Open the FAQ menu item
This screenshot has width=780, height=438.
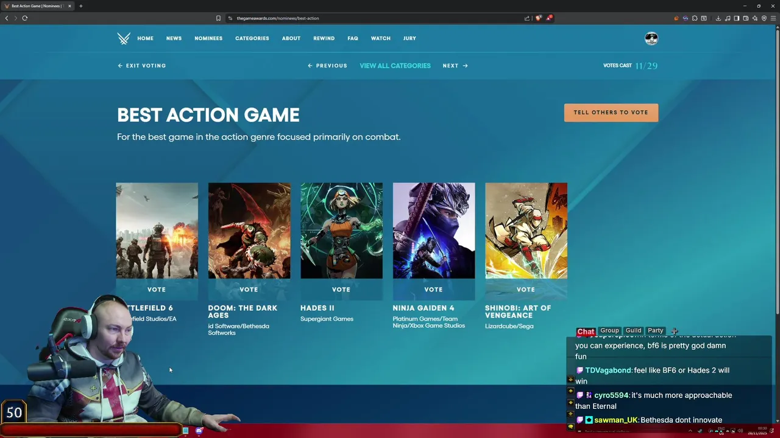353,38
